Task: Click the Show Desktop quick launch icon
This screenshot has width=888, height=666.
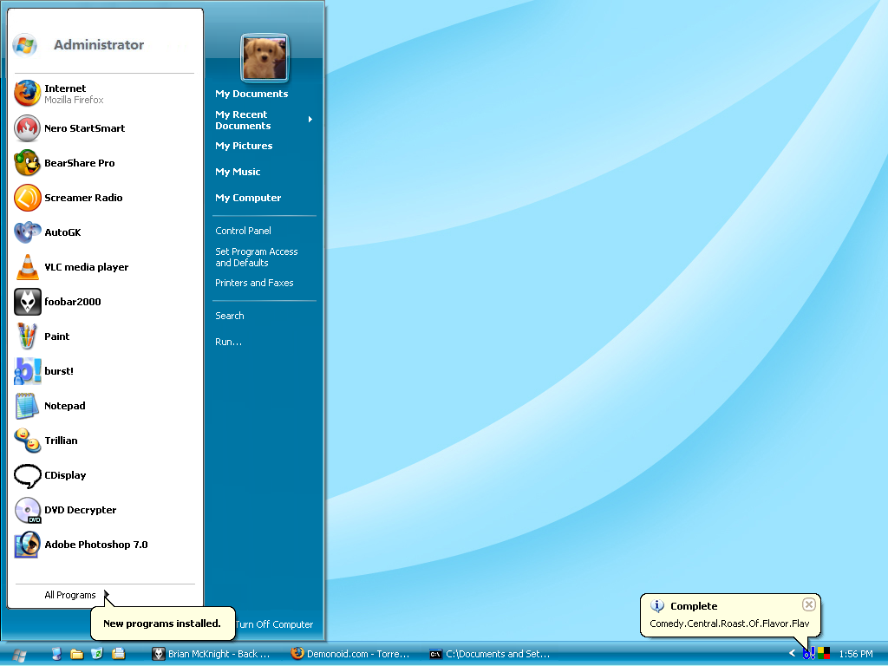Action: [56, 654]
